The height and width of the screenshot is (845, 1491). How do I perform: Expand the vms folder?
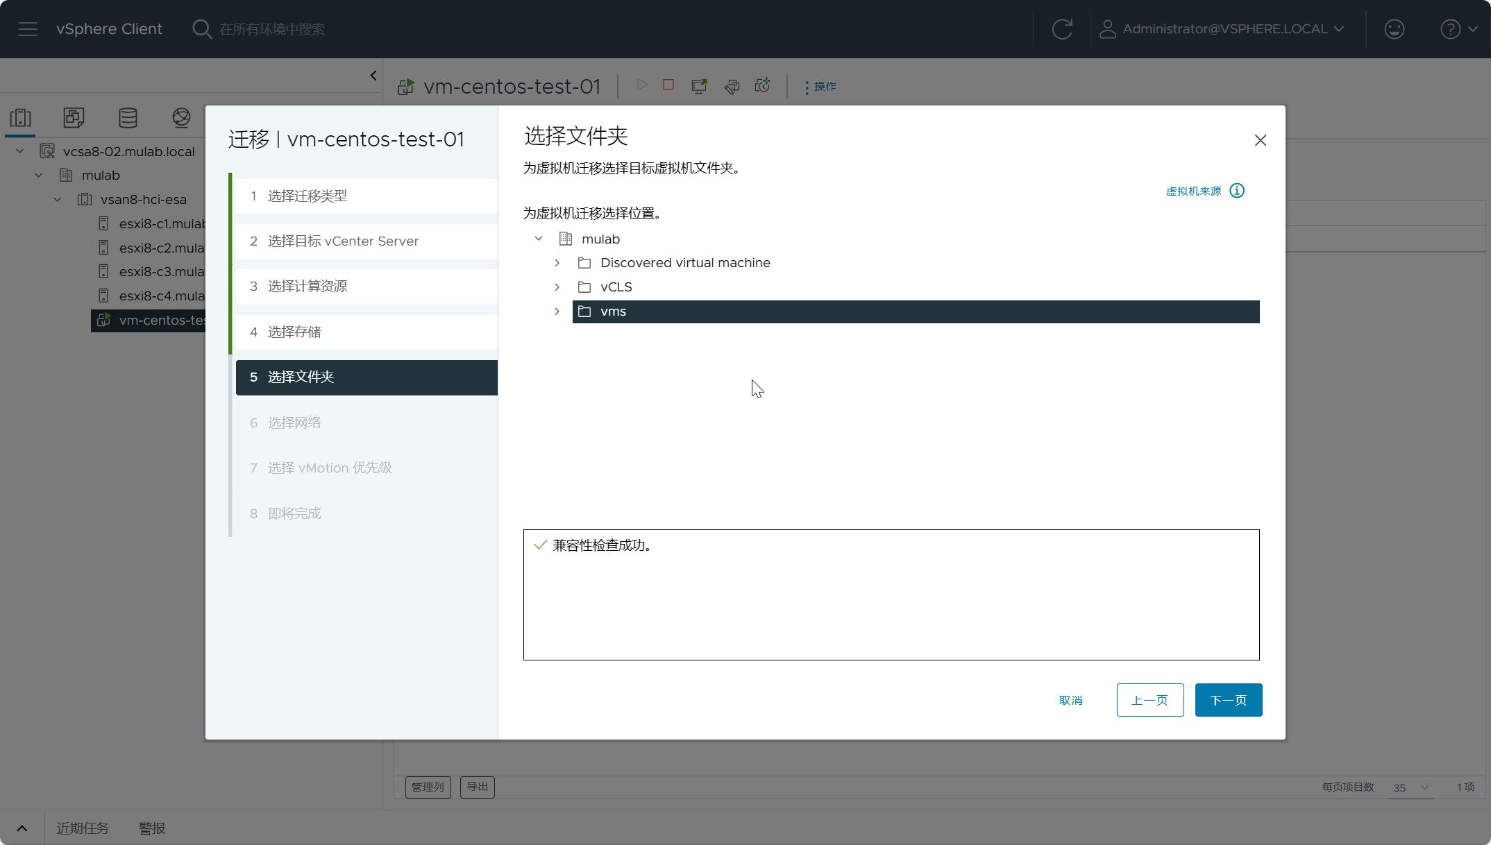557,311
